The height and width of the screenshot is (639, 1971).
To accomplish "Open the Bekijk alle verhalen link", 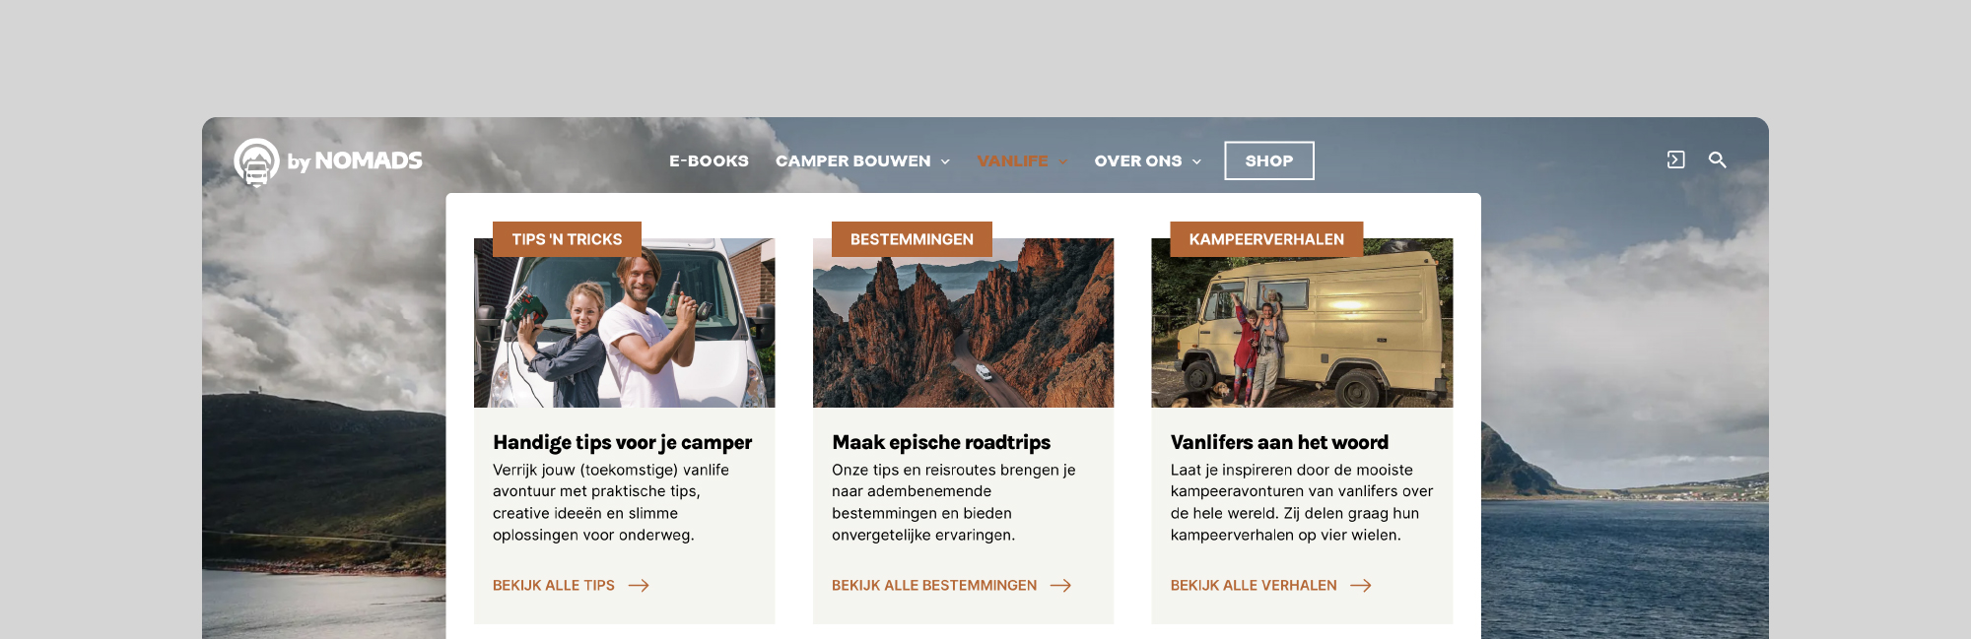I will tap(1254, 586).
